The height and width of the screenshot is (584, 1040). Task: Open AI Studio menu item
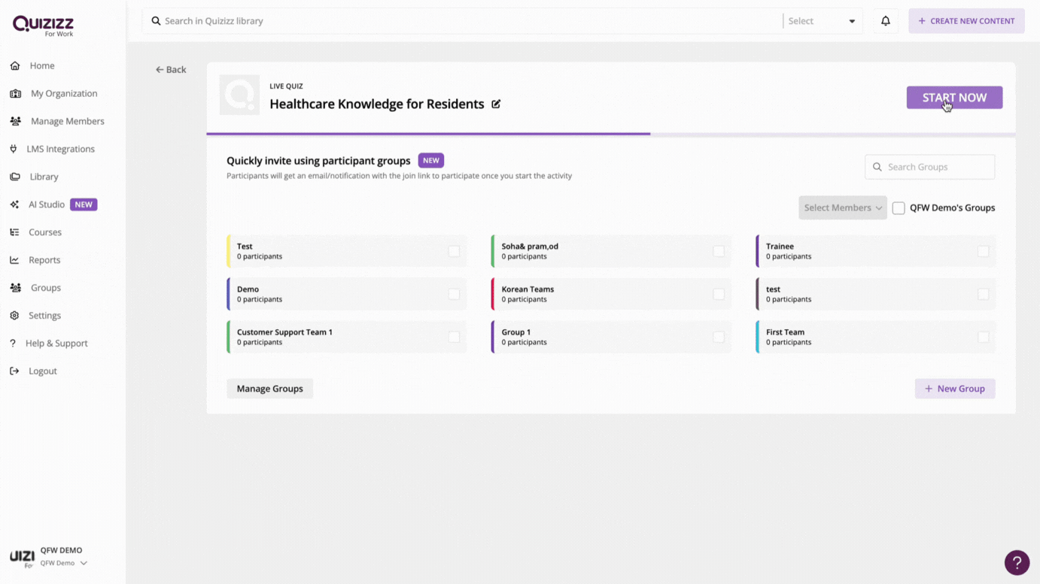[47, 204]
